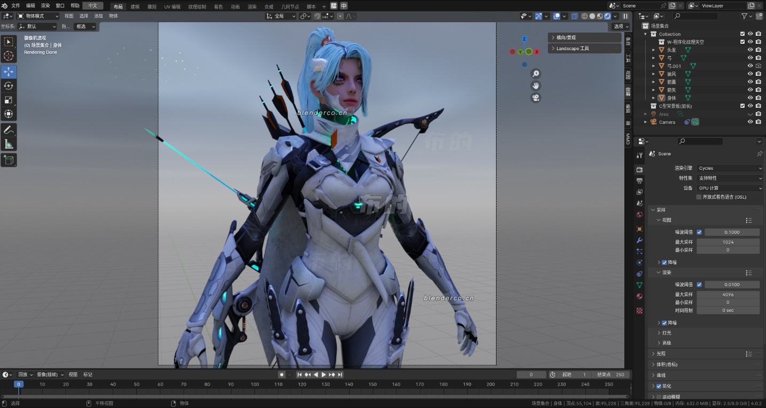Screen dimensions: 766x408
Task: Activate the Move tool
Action: click(x=9, y=72)
